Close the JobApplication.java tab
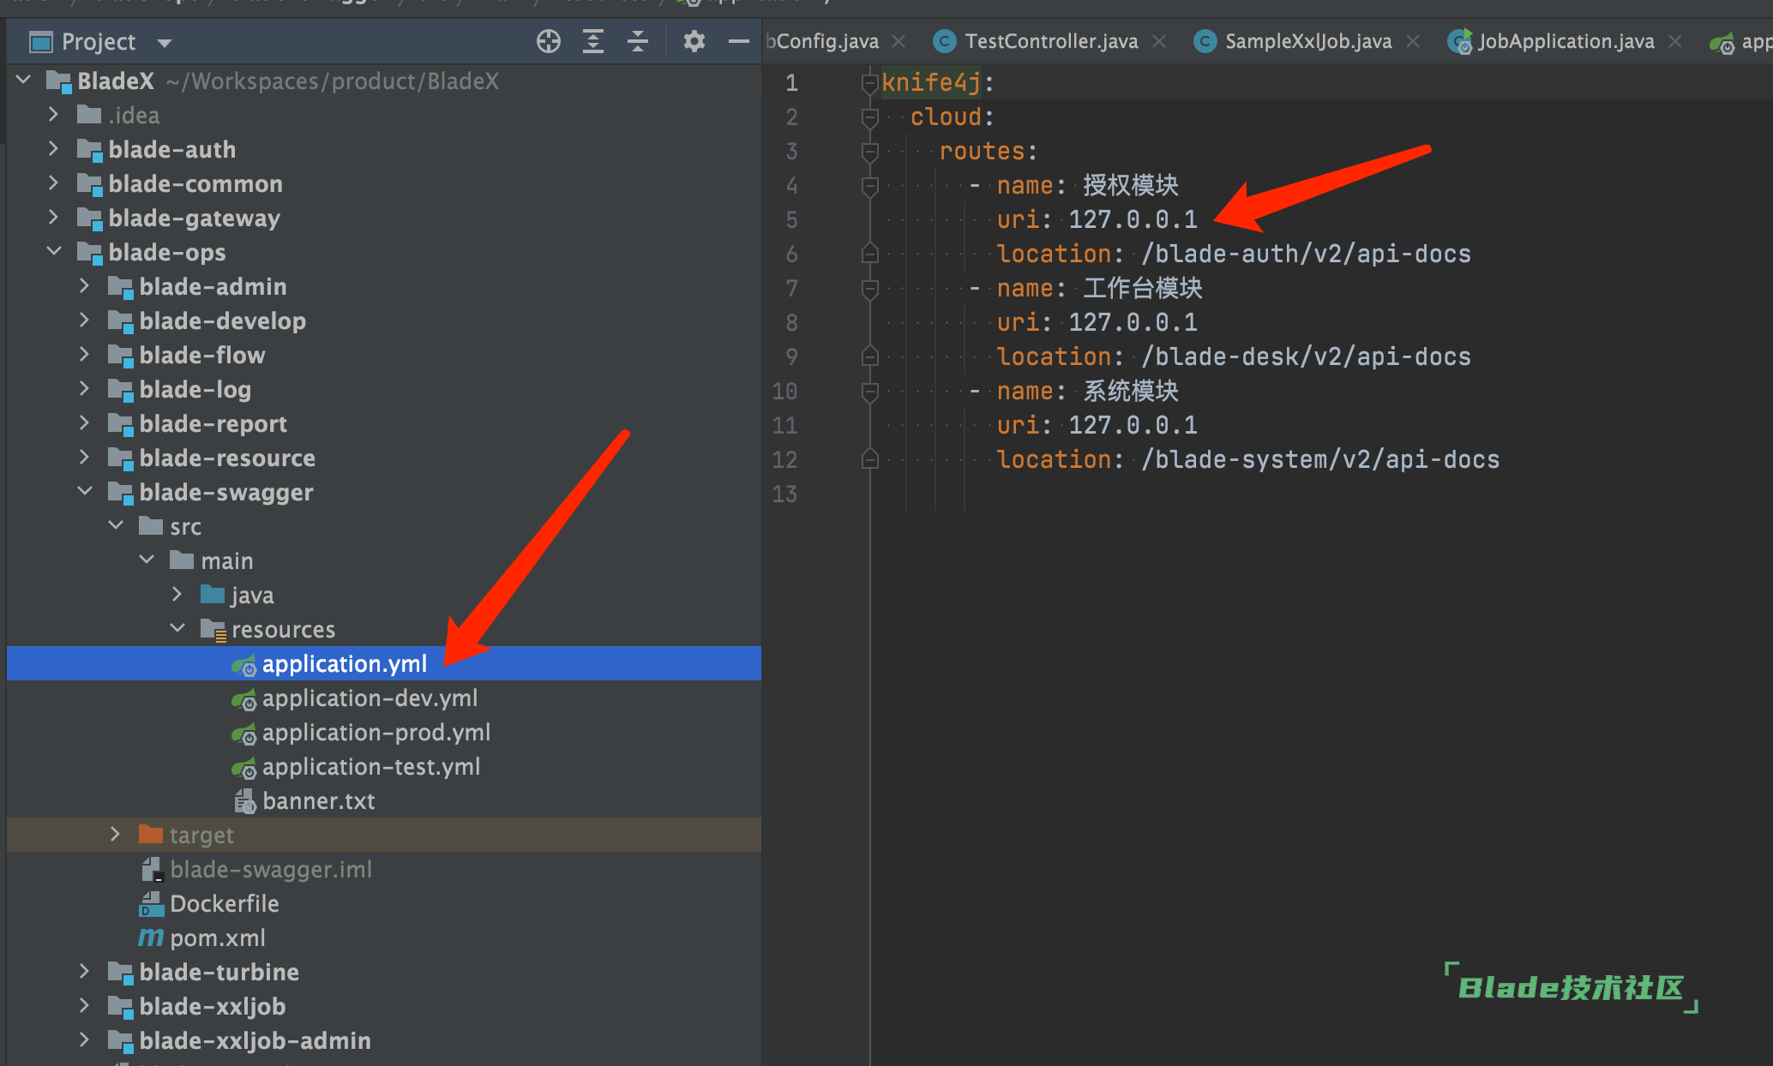The image size is (1773, 1066). tap(1675, 41)
